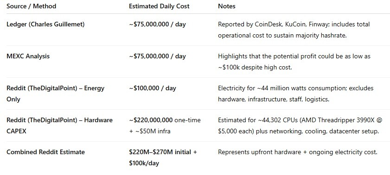Click MEXC Analysis ~$75,000,000 / day cost
390x175 pixels.
158,56
